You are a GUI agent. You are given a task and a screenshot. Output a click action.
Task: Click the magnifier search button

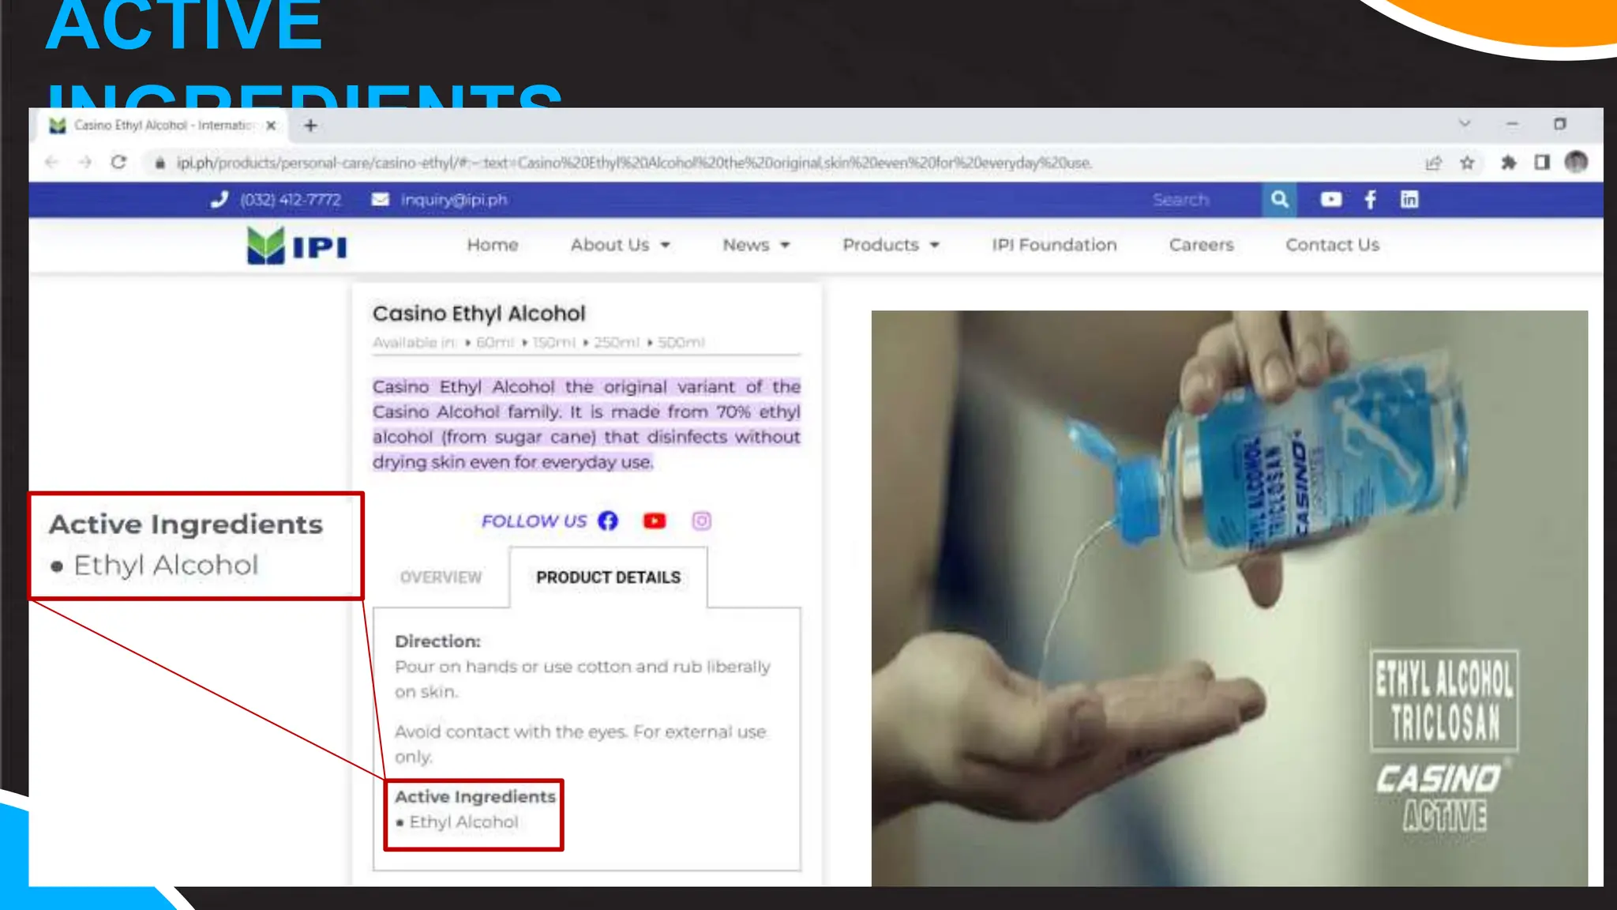[x=1280, y=200]
